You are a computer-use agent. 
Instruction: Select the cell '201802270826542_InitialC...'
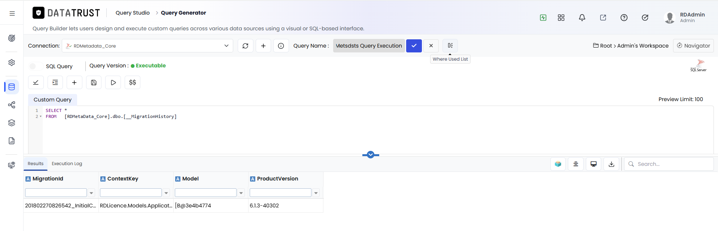point(61,206)
